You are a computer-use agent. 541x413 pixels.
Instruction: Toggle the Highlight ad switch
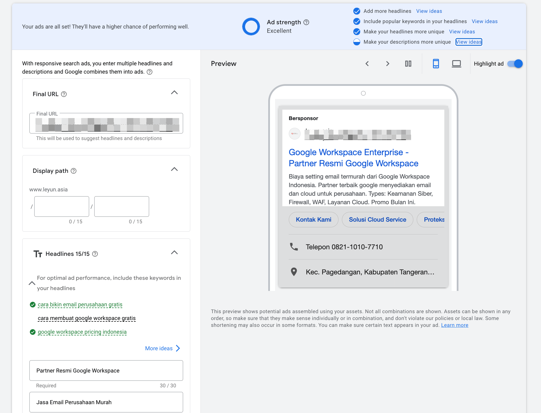point(515,64)
